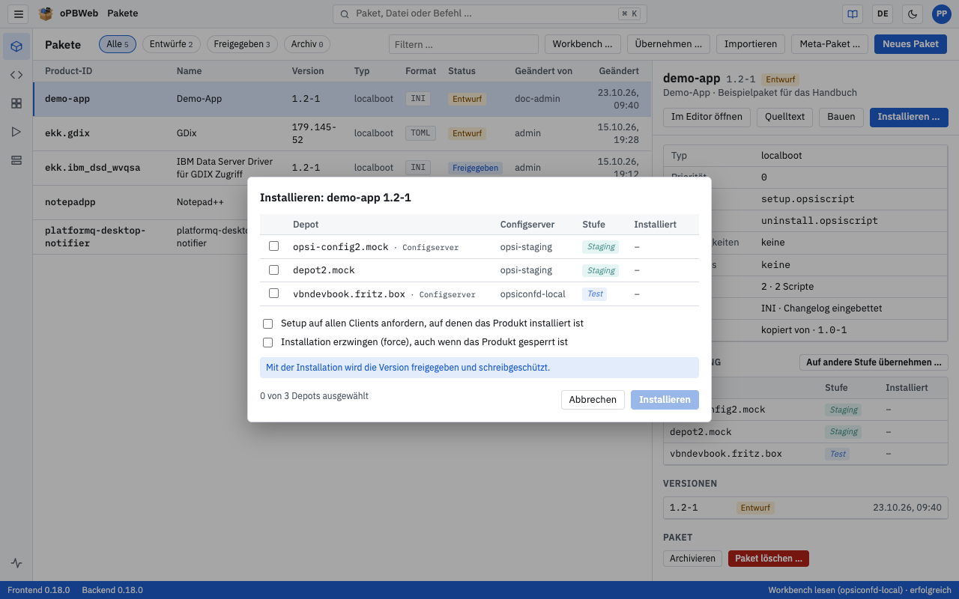Screen dimensions: 959x599
Task: Click version 1.2-1 entry under Versionen
Action: [x=805, y=508]
